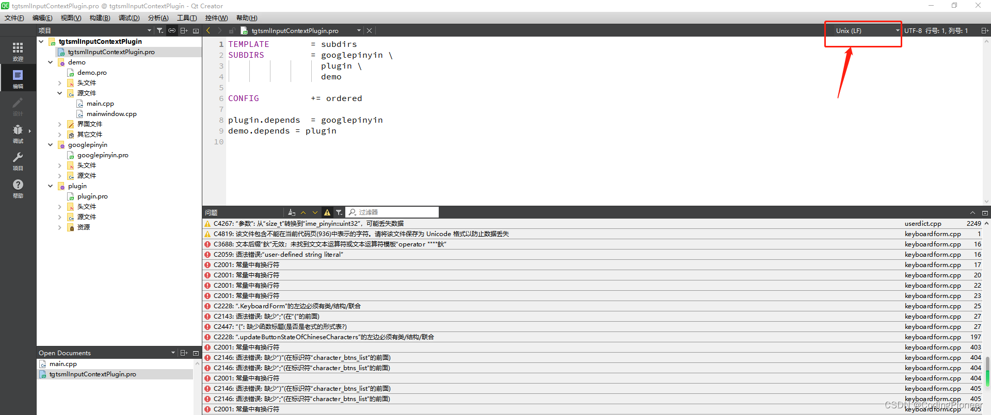Screen dimensions: 991x415
Task: Toggle synchronize with editor link icon
Action: coord(172,31)
